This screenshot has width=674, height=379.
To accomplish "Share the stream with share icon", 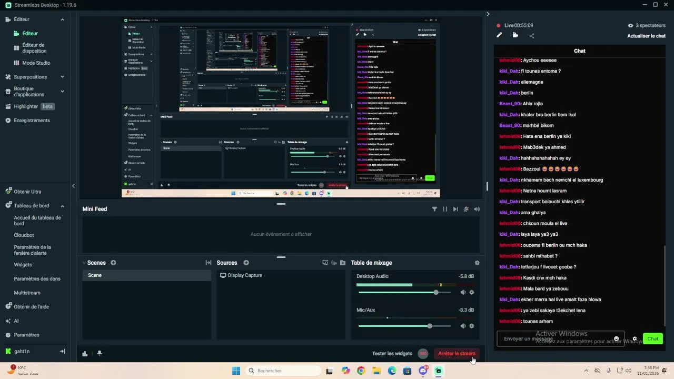I will click(x=532, y=36).
